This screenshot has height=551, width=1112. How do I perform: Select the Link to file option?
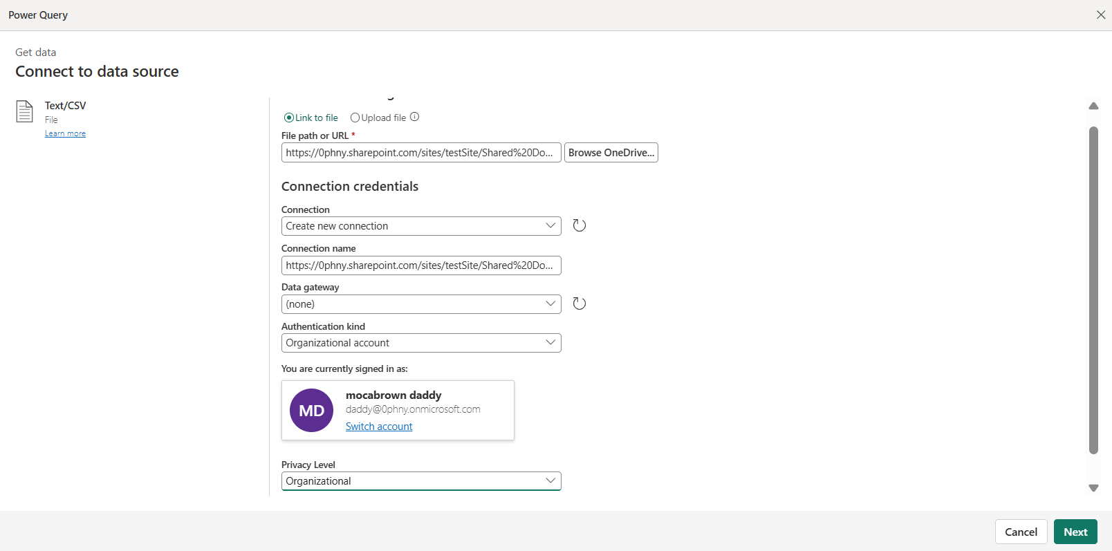click(289, 118)
